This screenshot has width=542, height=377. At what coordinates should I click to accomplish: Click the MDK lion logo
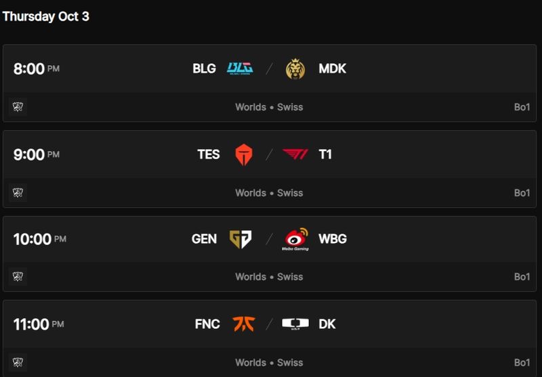coord(295,68)
